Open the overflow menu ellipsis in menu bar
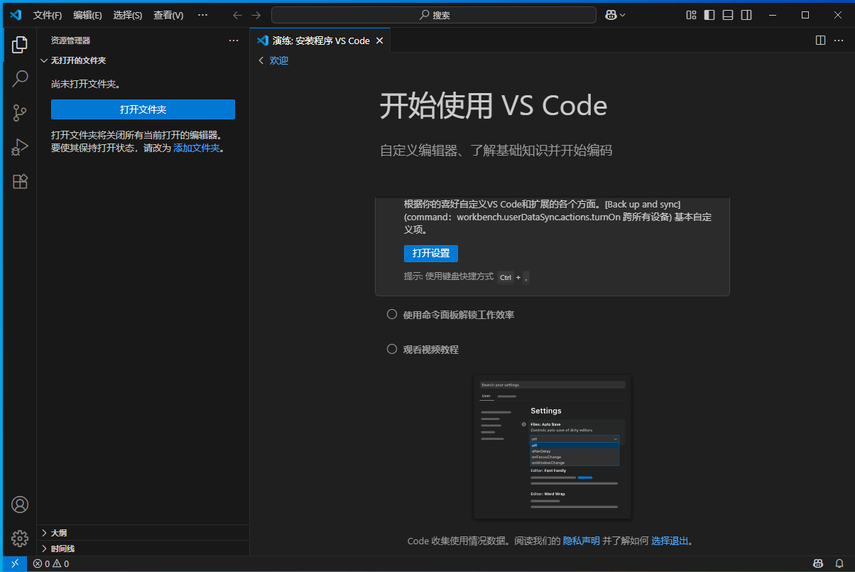 [x=202, y=15]
